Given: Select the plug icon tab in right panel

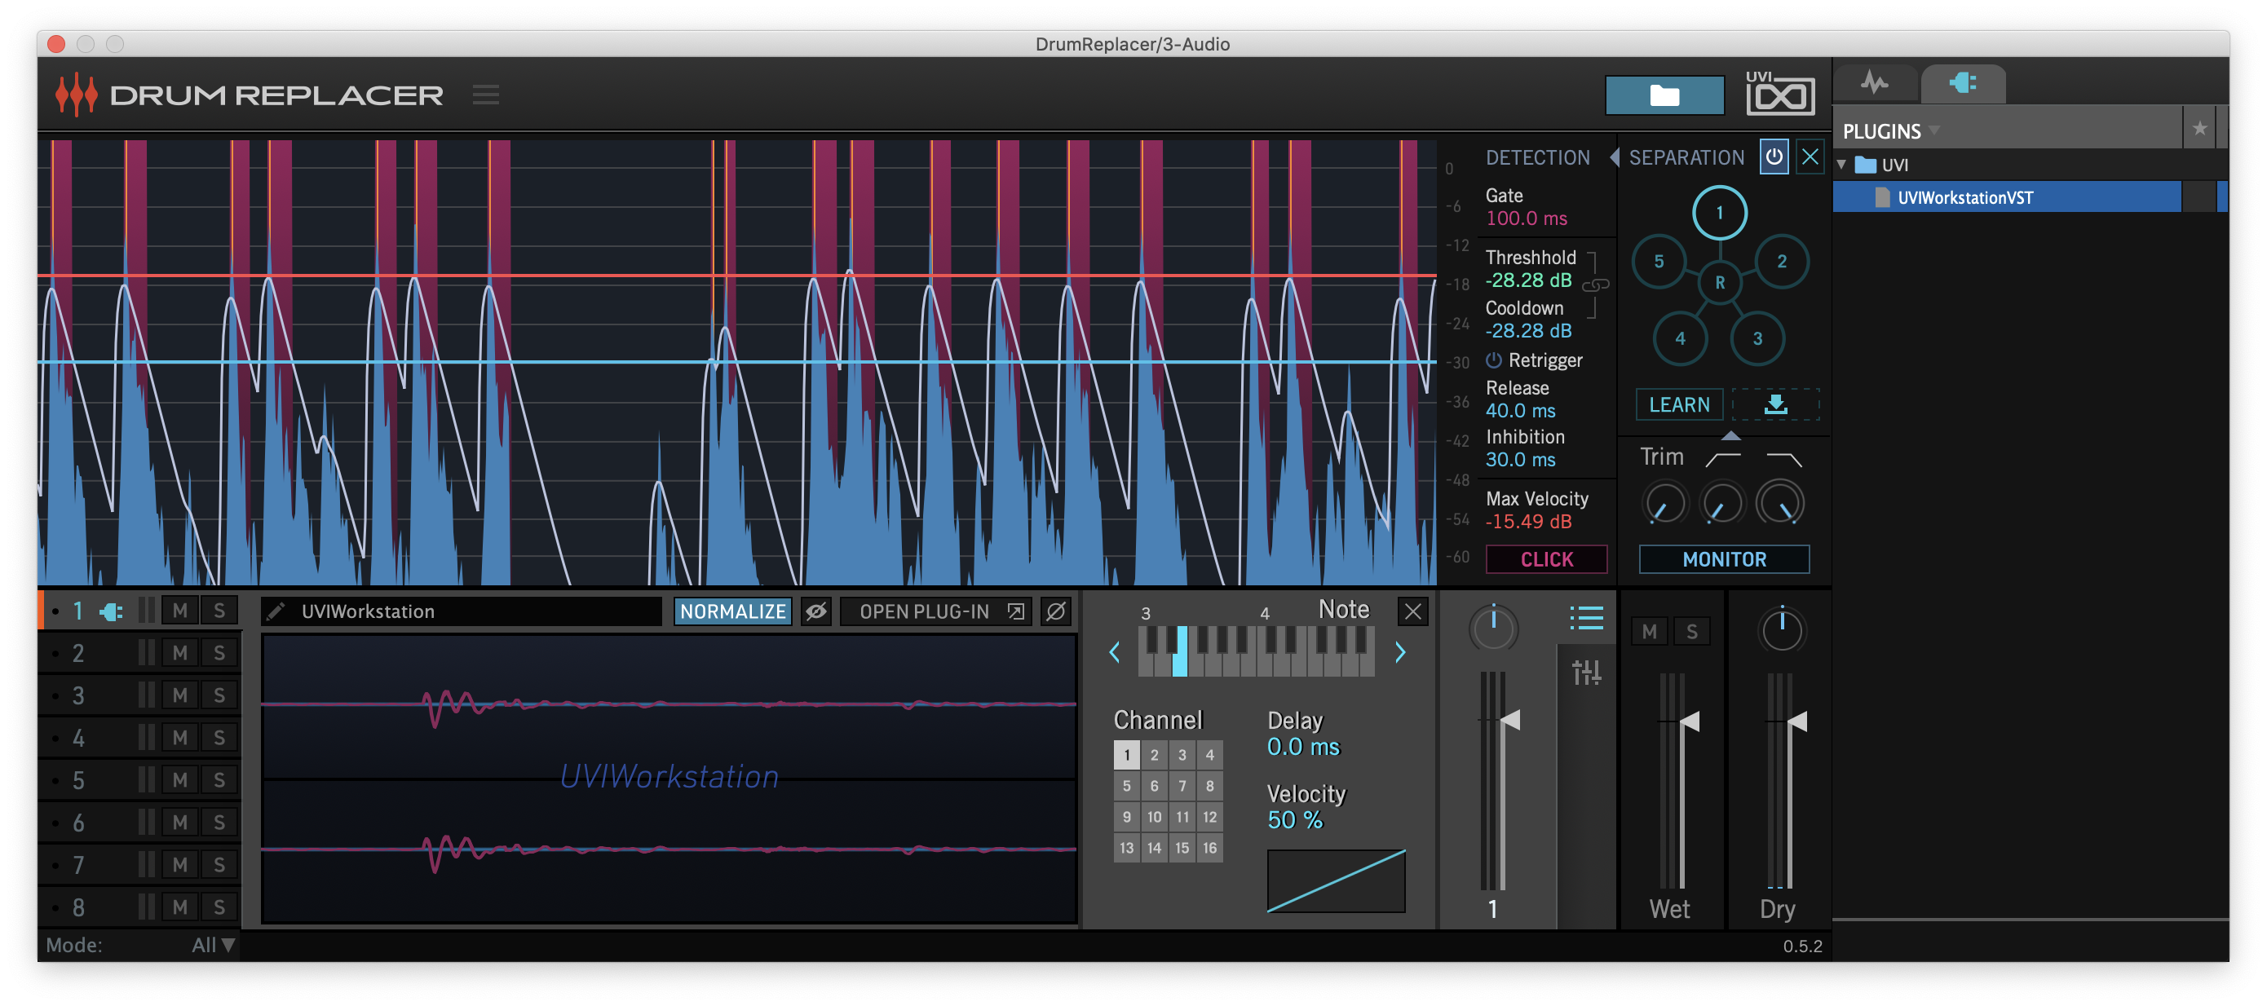Looking at the screenshot, I should (x=1964, y=82).
